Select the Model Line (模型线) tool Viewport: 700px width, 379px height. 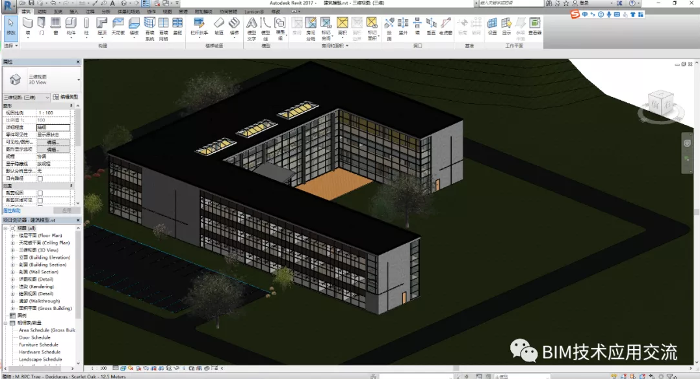(266, 29)
